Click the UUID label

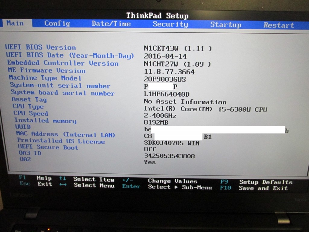point(23,127)
